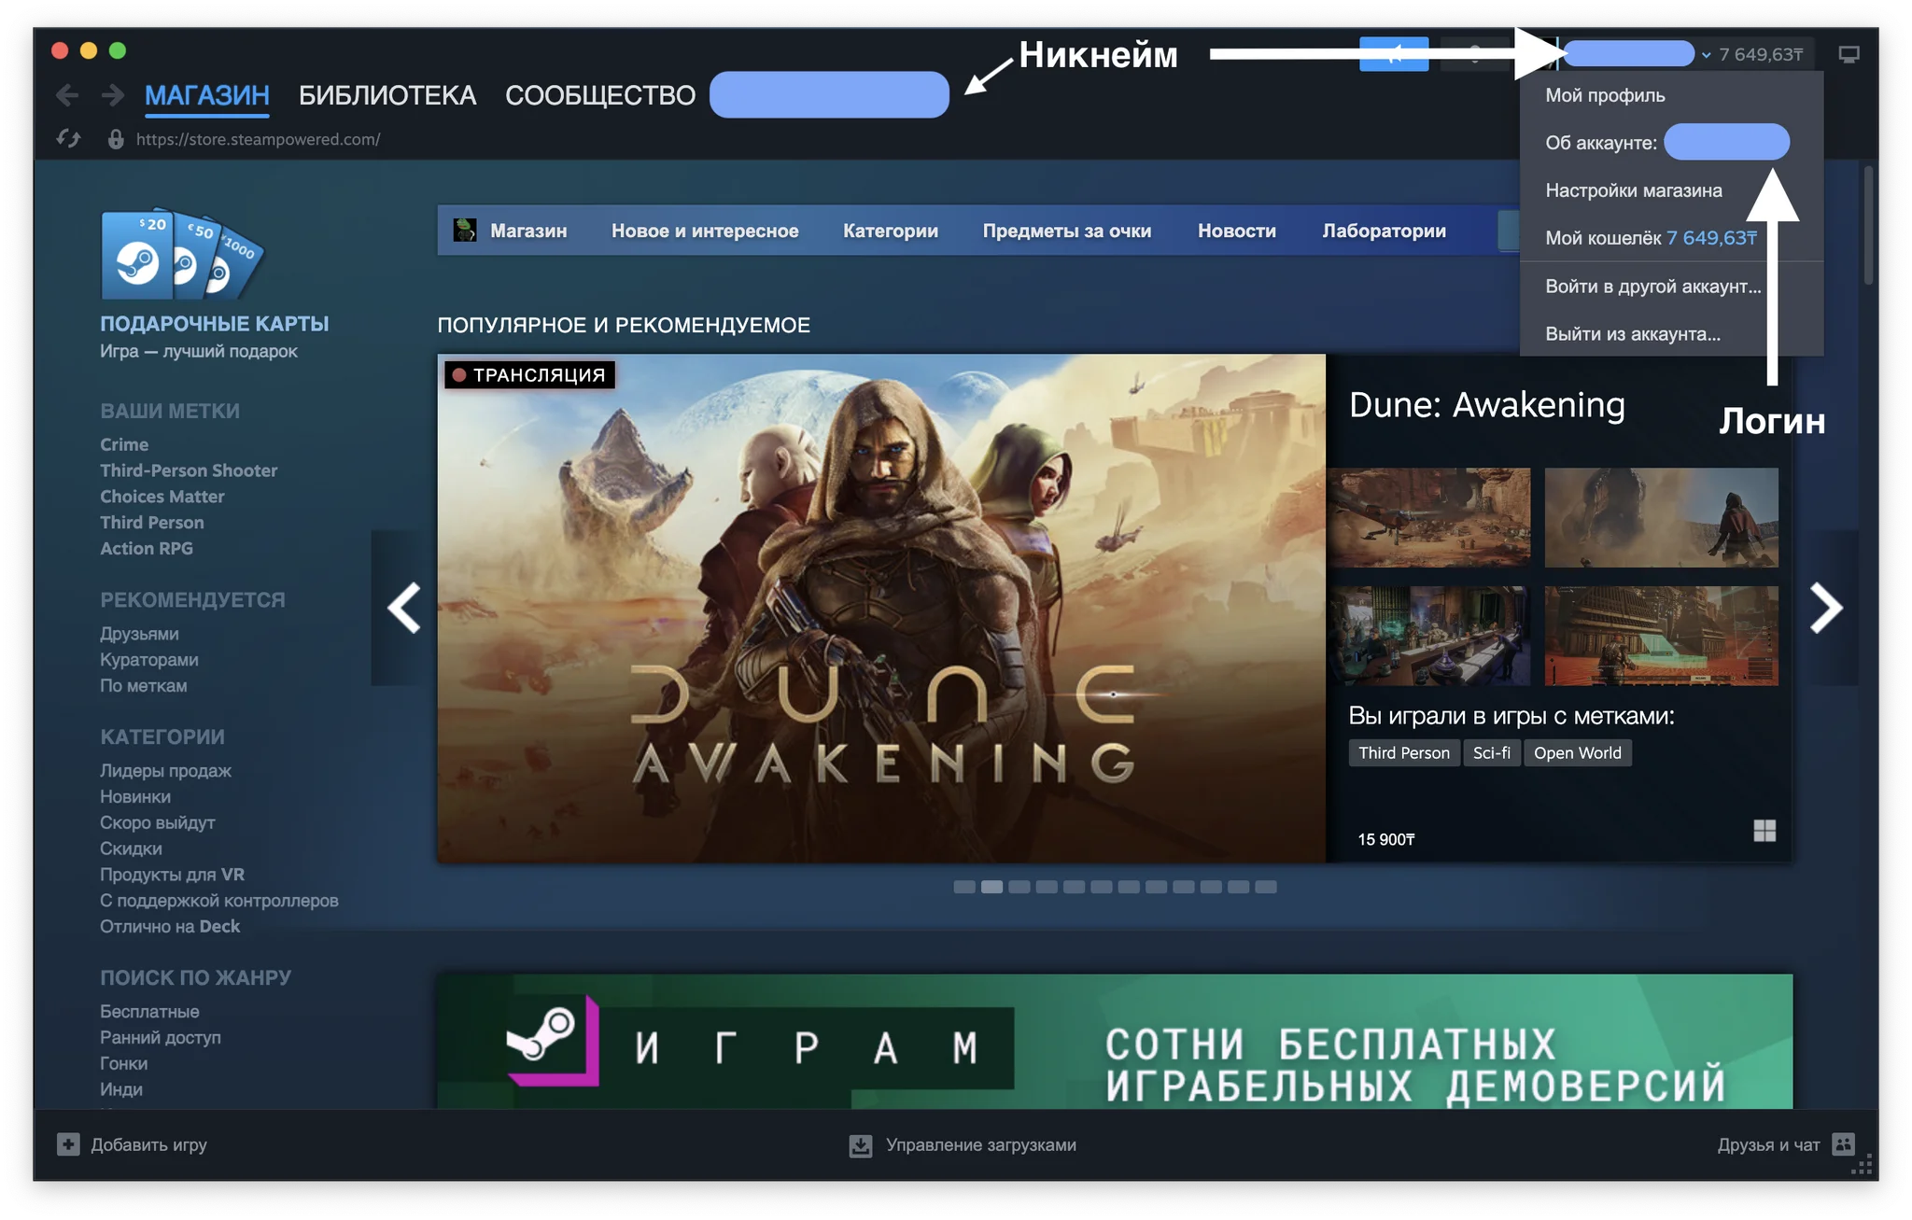Open Скоро выйдут category

point(158,823)
